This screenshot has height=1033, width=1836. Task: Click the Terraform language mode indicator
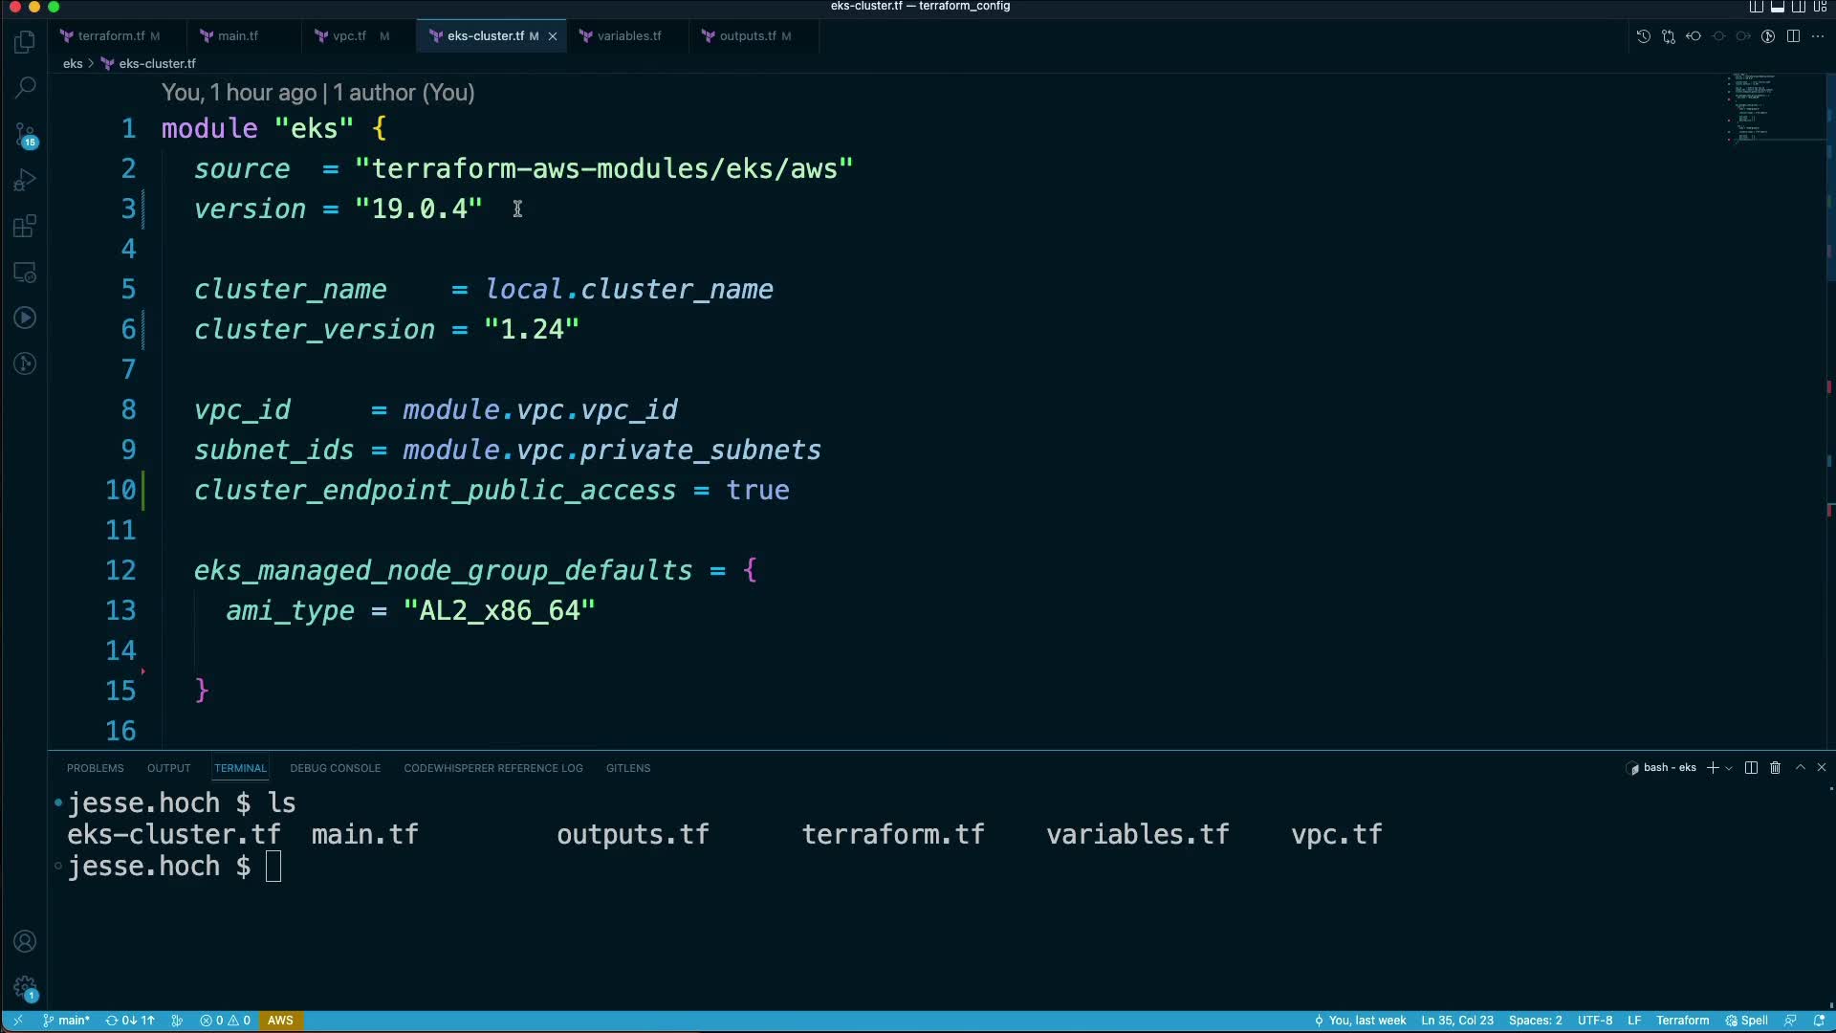pyautogui.click(x=1682, y=1021)
